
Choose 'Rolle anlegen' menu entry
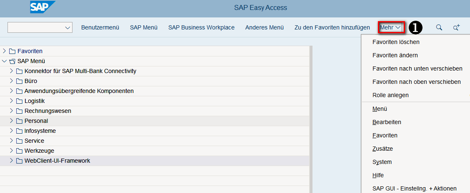(x=390, y=95)
